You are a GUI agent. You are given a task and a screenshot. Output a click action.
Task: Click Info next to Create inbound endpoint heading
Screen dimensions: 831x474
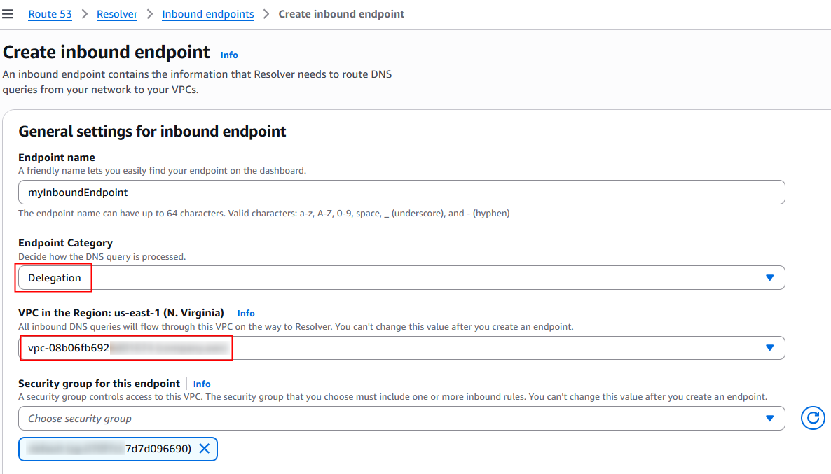click(x=229, y=55)
